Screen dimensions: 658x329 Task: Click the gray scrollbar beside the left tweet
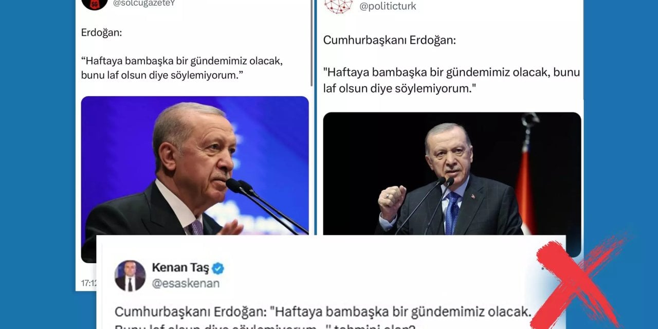click(312, 43)
